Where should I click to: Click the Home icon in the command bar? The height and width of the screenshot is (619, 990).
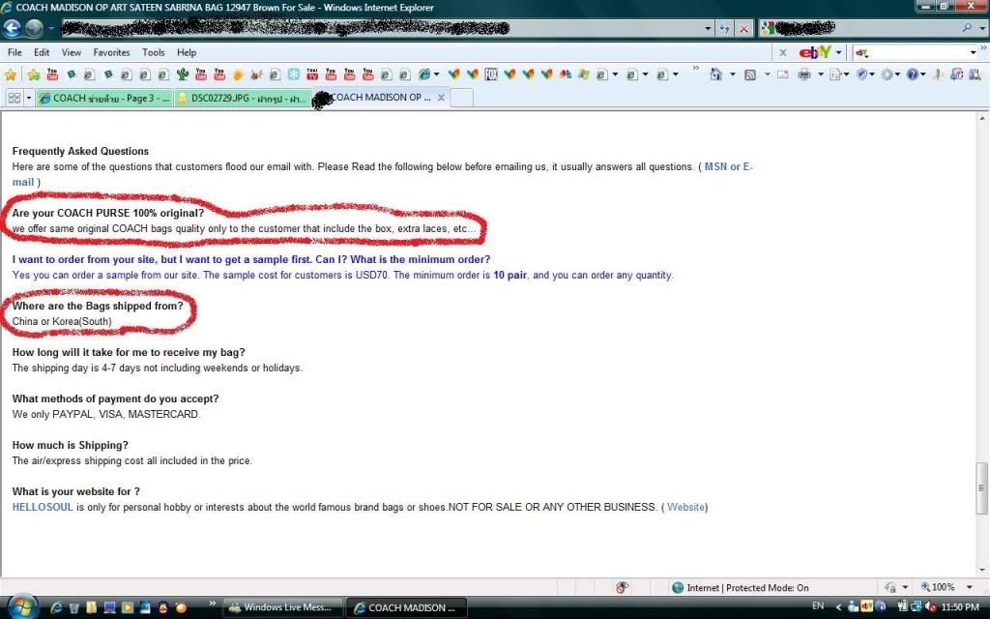point(716,74)
